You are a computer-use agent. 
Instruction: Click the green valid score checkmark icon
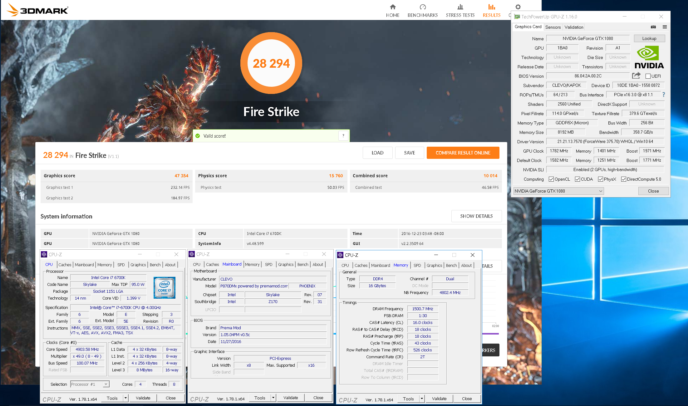click(x=198, y=136)
